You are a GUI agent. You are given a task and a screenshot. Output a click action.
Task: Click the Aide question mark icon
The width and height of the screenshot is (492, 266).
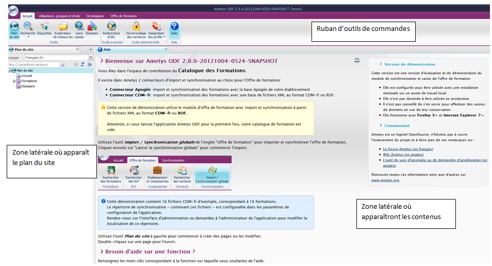[174, 27]
